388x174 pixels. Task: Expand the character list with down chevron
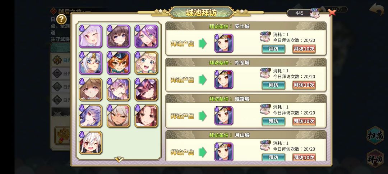click(119, 160)
